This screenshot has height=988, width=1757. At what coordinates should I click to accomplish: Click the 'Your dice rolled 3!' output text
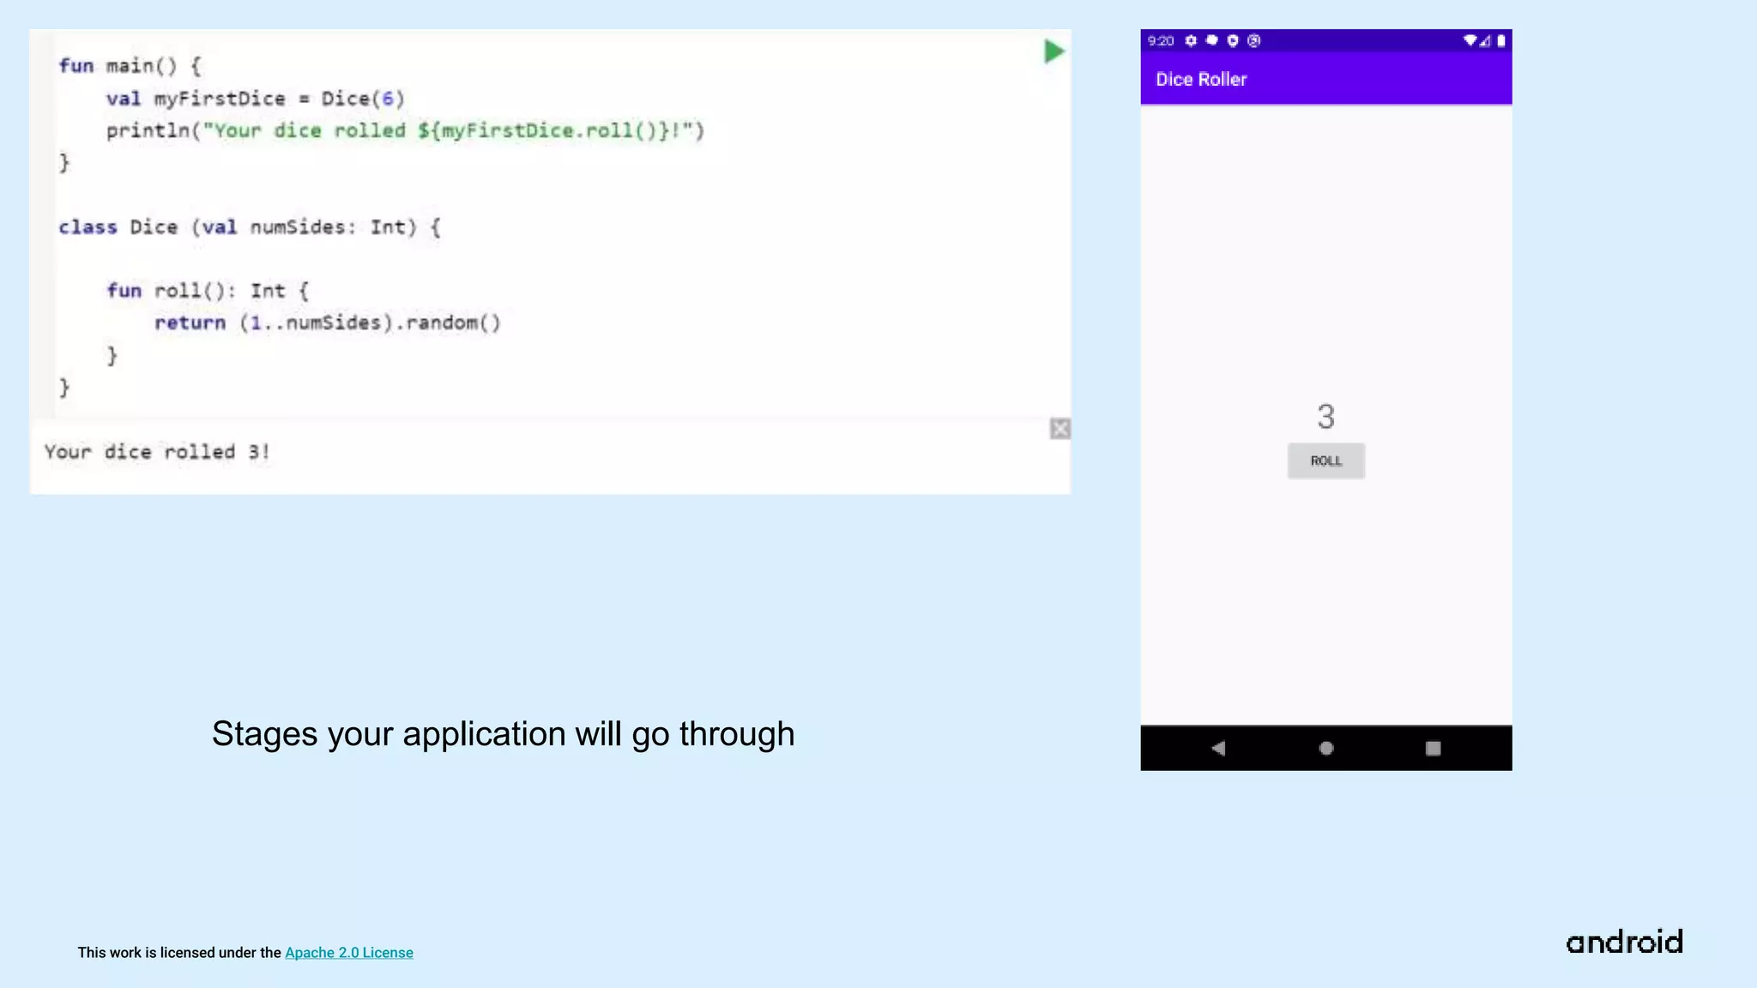coord(157,452)
